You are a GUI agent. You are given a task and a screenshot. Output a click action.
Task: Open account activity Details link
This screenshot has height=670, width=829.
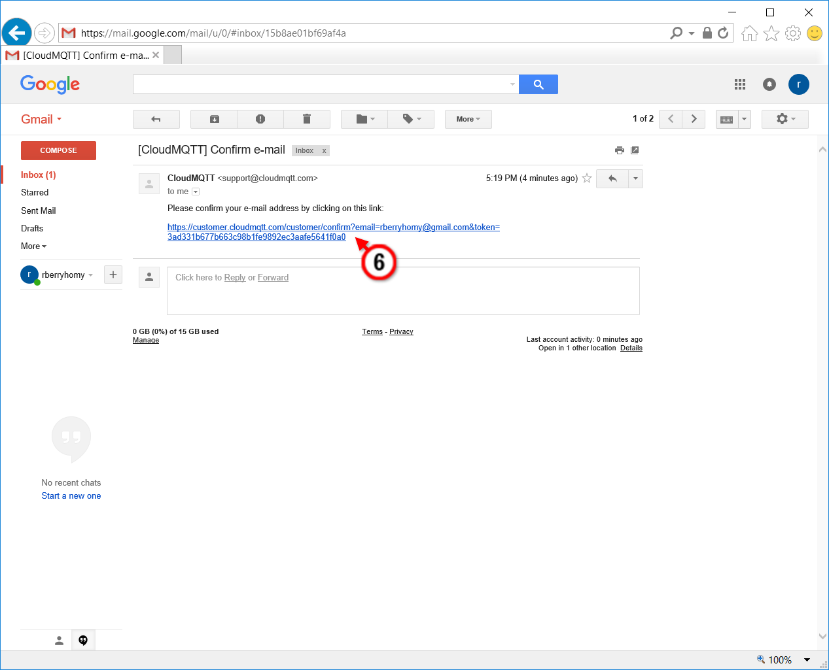631,348
